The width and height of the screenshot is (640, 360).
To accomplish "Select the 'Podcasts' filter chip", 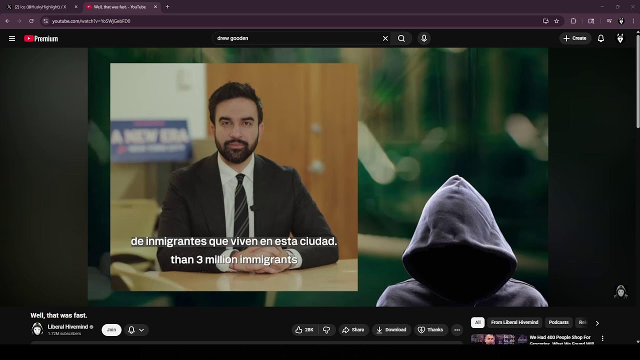I will click(x=558, y=322).
